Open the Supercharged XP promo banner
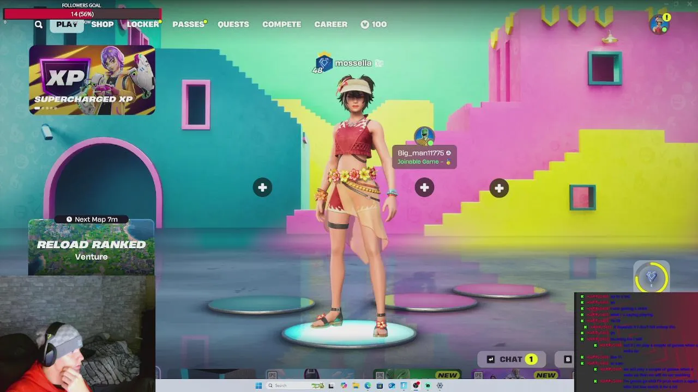This screenshot has height=392, width=698. 92,80
